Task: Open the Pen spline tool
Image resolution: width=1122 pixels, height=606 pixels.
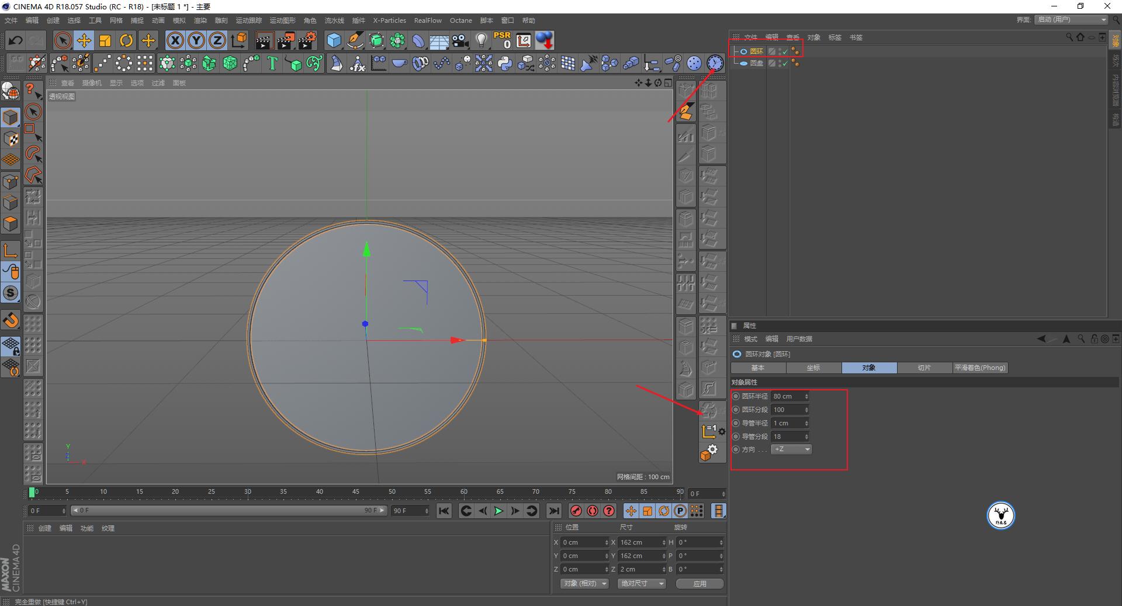Action: pos(355,40)
